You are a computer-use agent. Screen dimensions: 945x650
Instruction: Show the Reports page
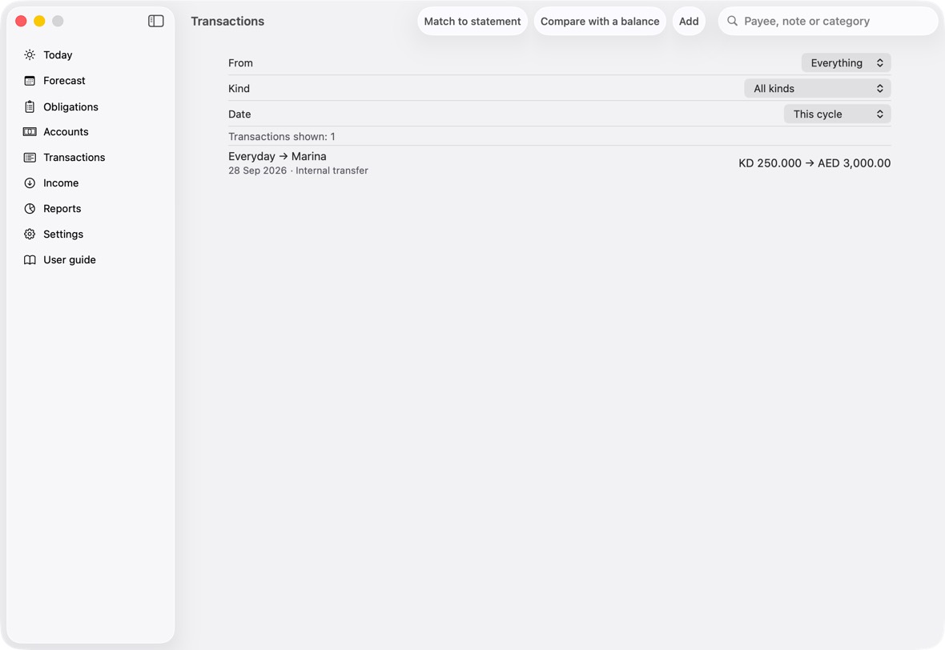[x=62, y=208]
